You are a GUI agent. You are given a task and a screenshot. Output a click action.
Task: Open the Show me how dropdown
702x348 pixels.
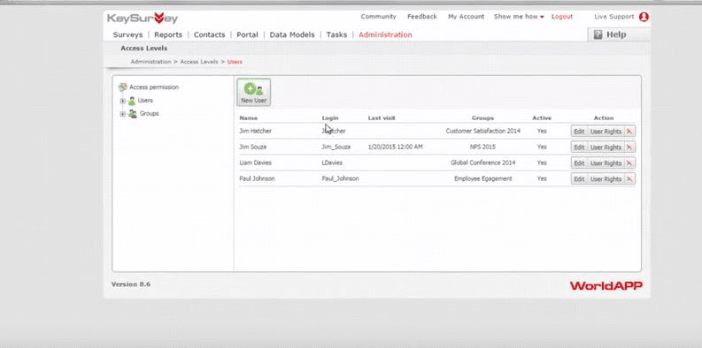coord(519,17)
